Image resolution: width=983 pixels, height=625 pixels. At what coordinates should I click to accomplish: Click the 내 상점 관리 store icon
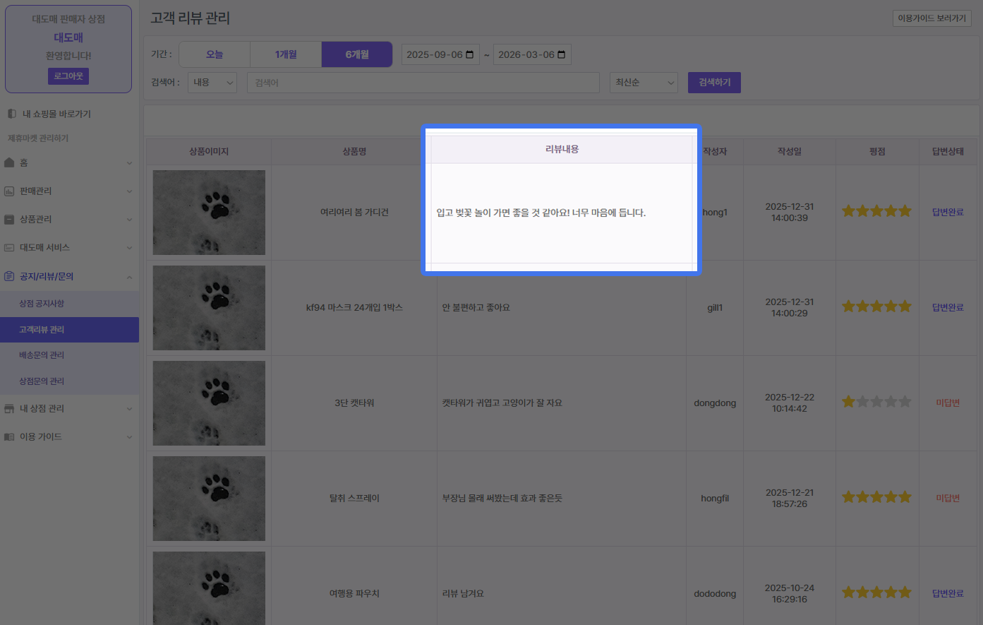pos(9,409)
